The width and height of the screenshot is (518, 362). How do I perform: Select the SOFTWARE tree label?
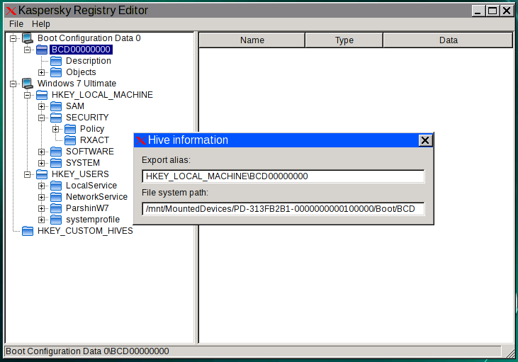tap(90, 152)
